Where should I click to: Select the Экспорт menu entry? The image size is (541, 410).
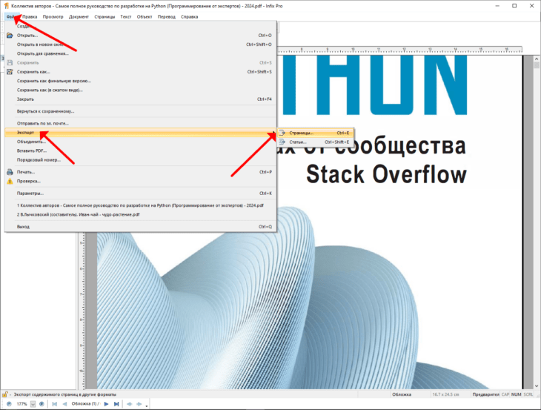[140, 133]
